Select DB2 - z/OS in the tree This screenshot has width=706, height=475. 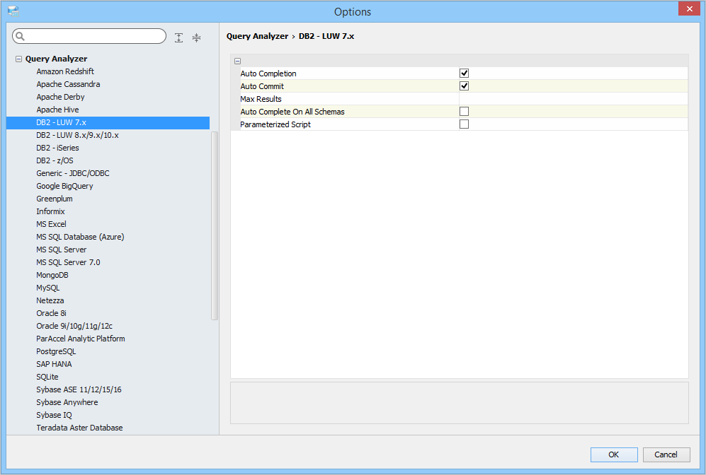(55, 160)
